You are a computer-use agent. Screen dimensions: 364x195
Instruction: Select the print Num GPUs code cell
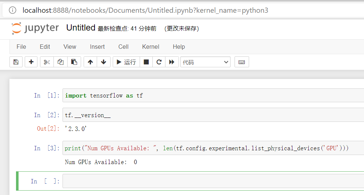click(213, 148)
